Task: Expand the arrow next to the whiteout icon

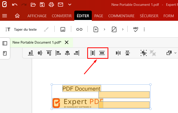Action: coord(123,29)
